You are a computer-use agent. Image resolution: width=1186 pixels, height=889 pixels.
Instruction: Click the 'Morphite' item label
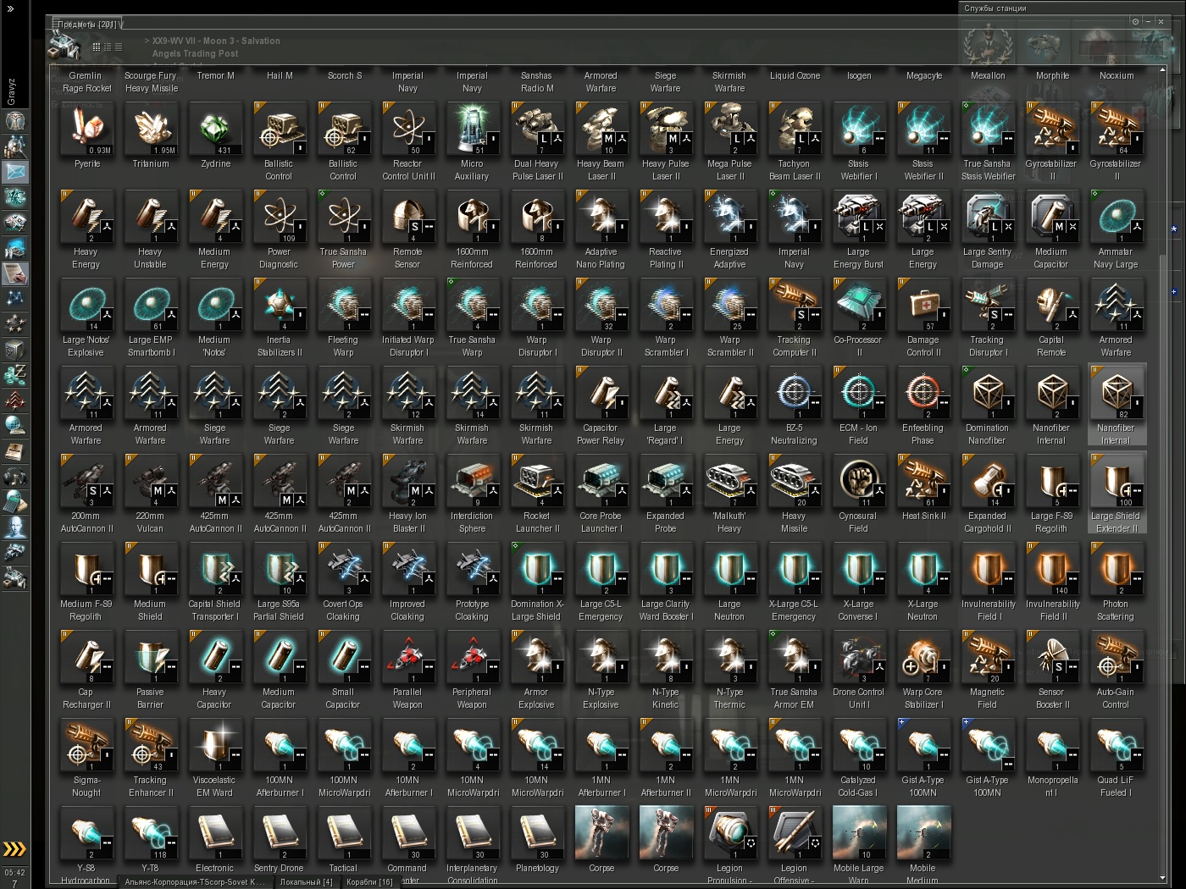1052,76
